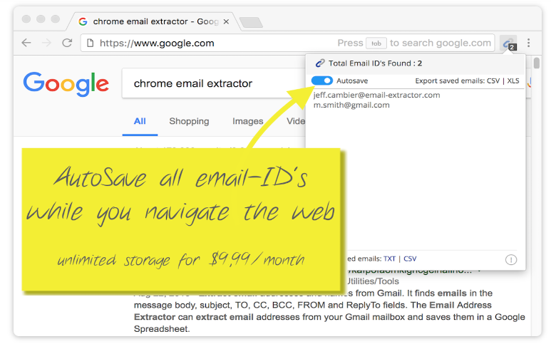551x344 pixels.
Task: Select jeff.cambier@email-extractor.com email
Action: click(x=376, y=95)
